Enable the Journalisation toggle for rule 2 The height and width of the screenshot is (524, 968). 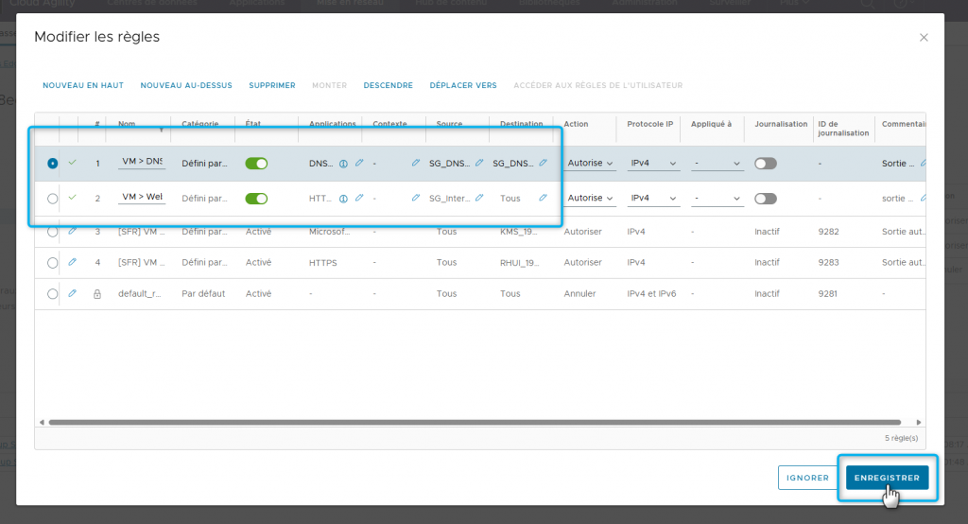766,199
